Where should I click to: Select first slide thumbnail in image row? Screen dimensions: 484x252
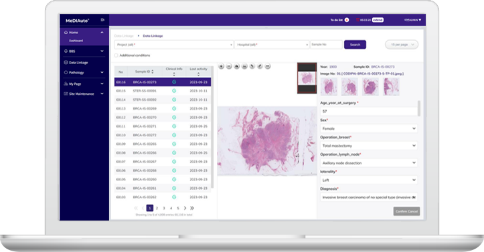329,87
